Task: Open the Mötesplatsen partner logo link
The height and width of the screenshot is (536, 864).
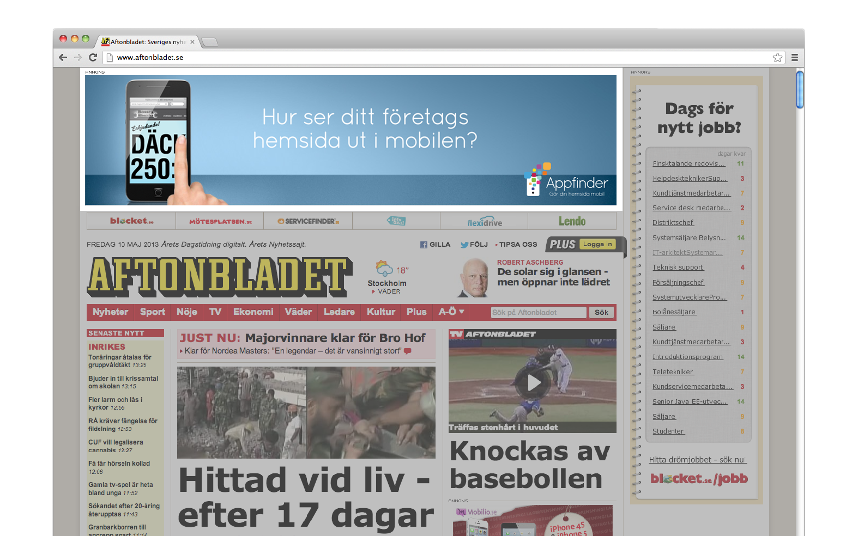Action: tap(220, 221)
